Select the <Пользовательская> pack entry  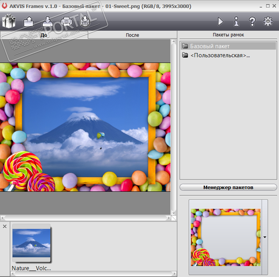tap(220, 55)
